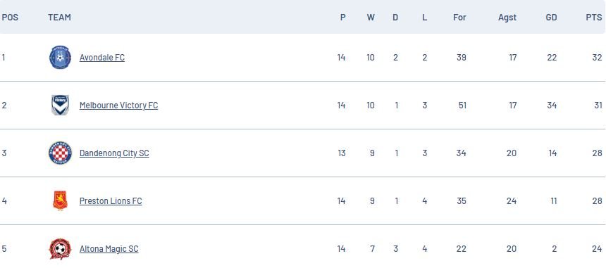
Task: Click Avondale FC's 32 points value
Action: pos(597,58)
